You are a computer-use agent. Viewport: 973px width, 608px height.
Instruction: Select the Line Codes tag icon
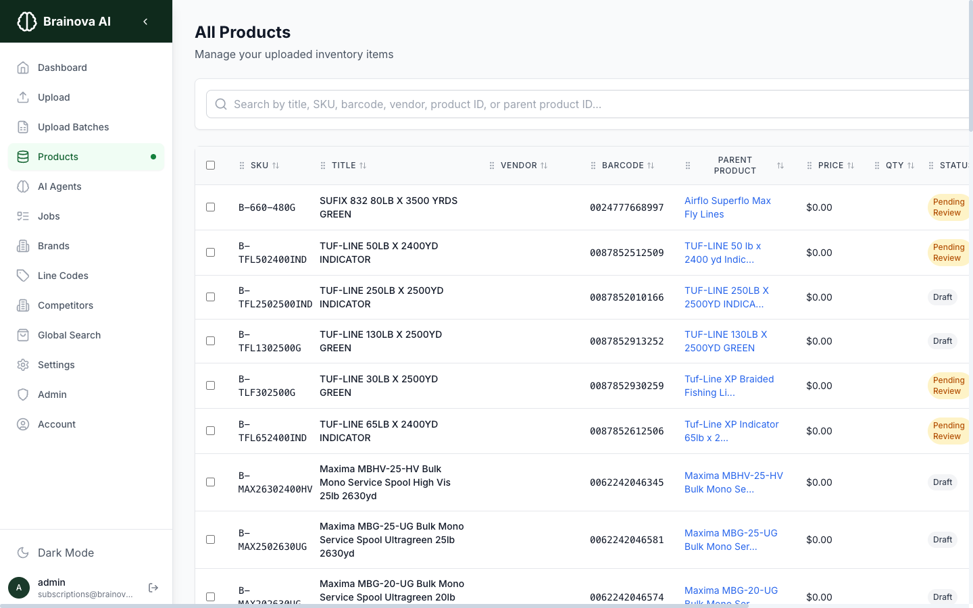pos(23,276)
